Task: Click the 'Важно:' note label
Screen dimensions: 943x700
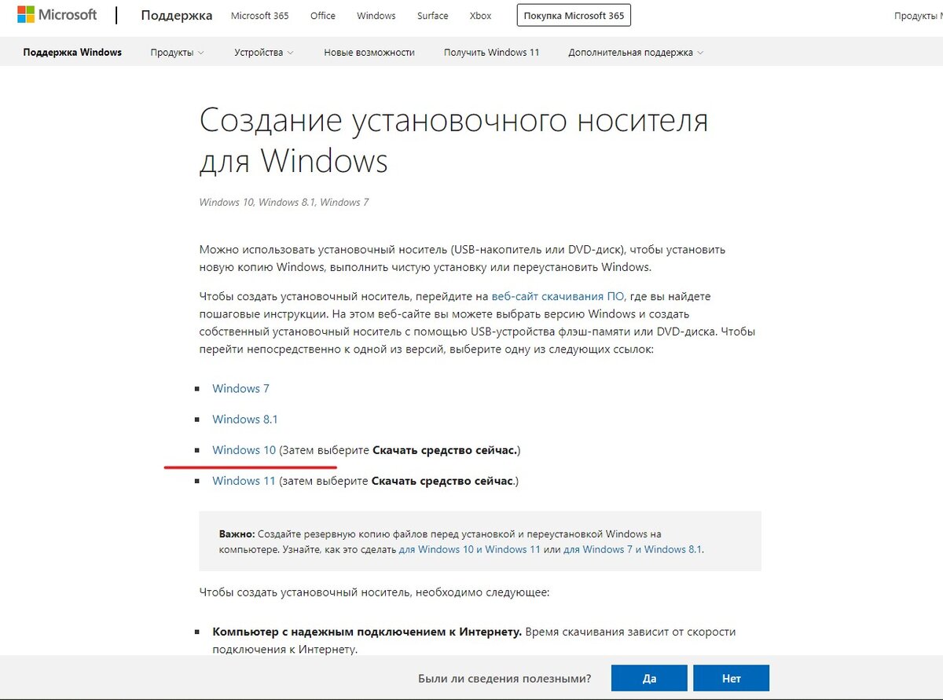Action: 237,534
